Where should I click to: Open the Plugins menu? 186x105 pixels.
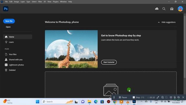(56, 2)
